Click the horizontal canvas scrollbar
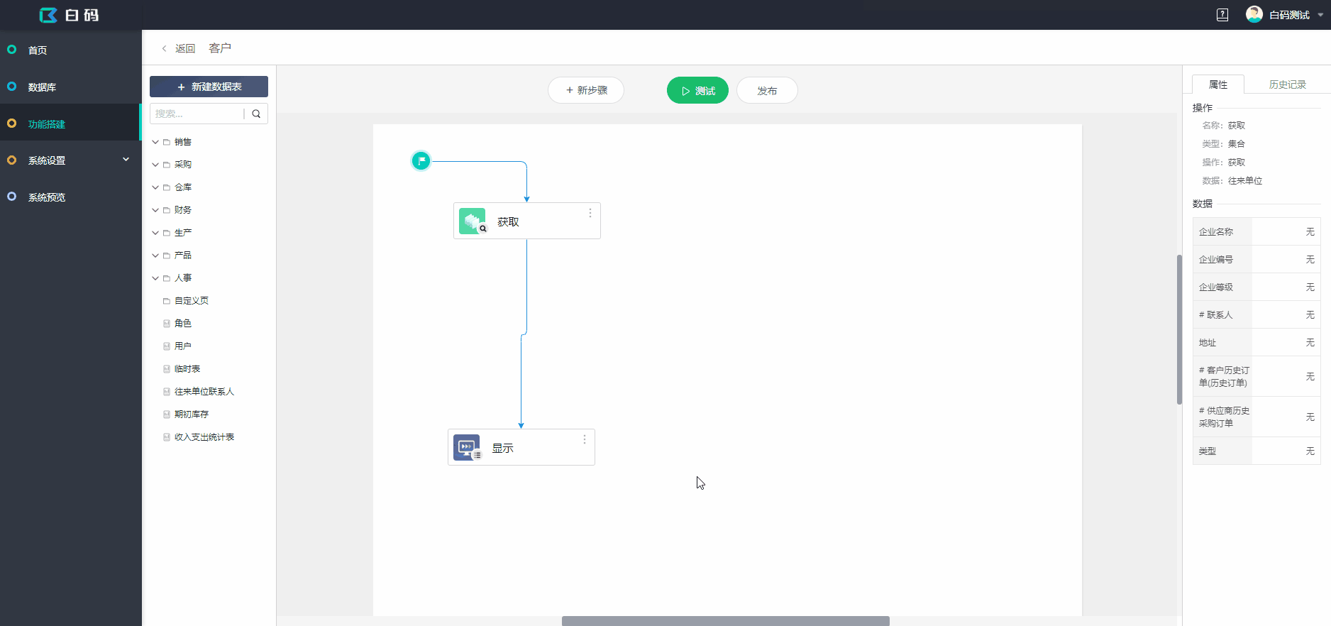 point(725,621)
